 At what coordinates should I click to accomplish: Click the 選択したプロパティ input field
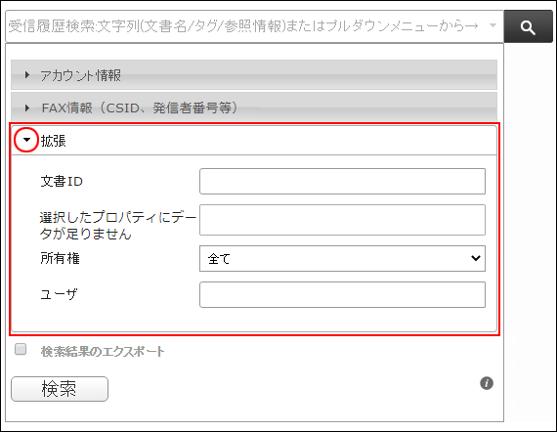pyautogui.click(x=342, y=220)
